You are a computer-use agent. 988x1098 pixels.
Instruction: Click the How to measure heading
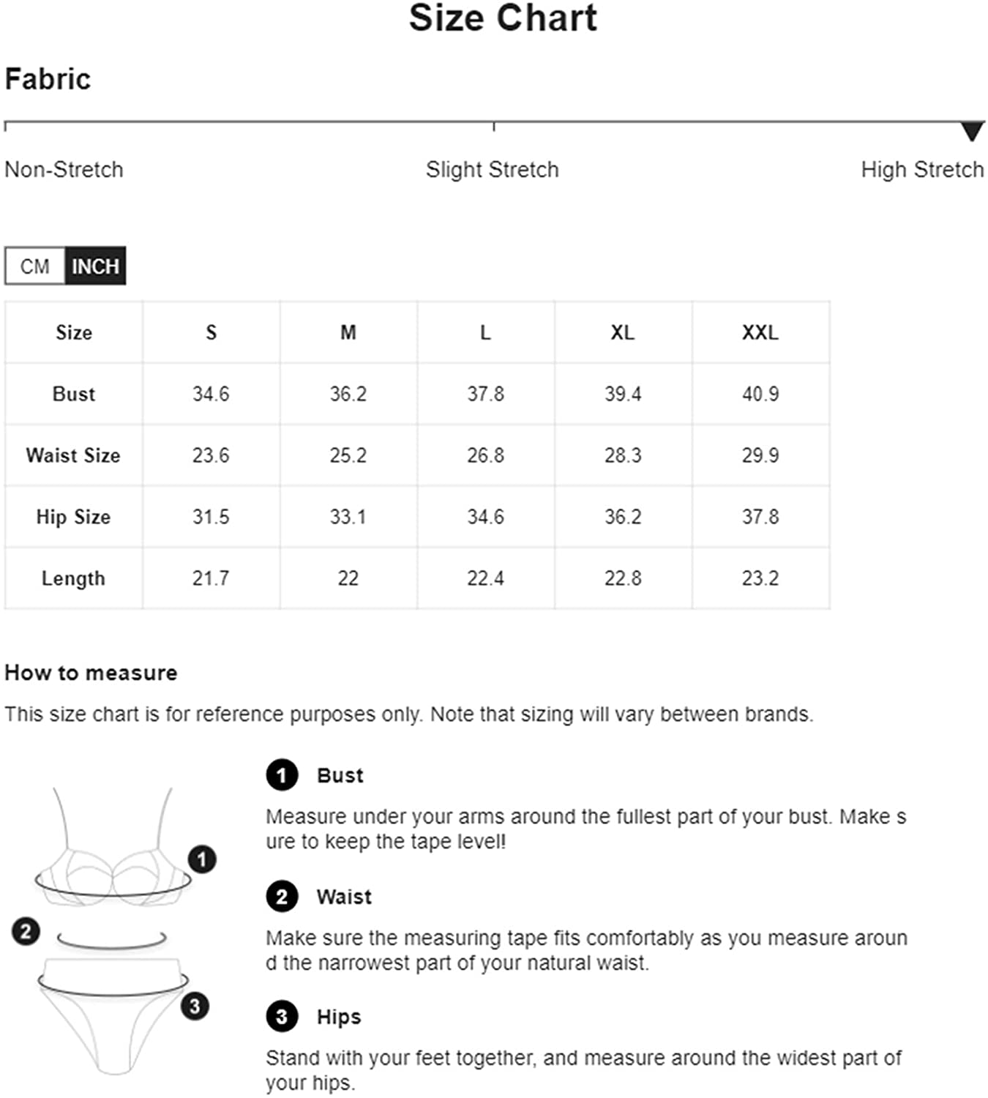click(91, 673)
